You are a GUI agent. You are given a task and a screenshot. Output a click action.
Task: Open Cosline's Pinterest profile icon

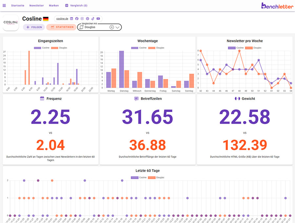pos(88,19)
